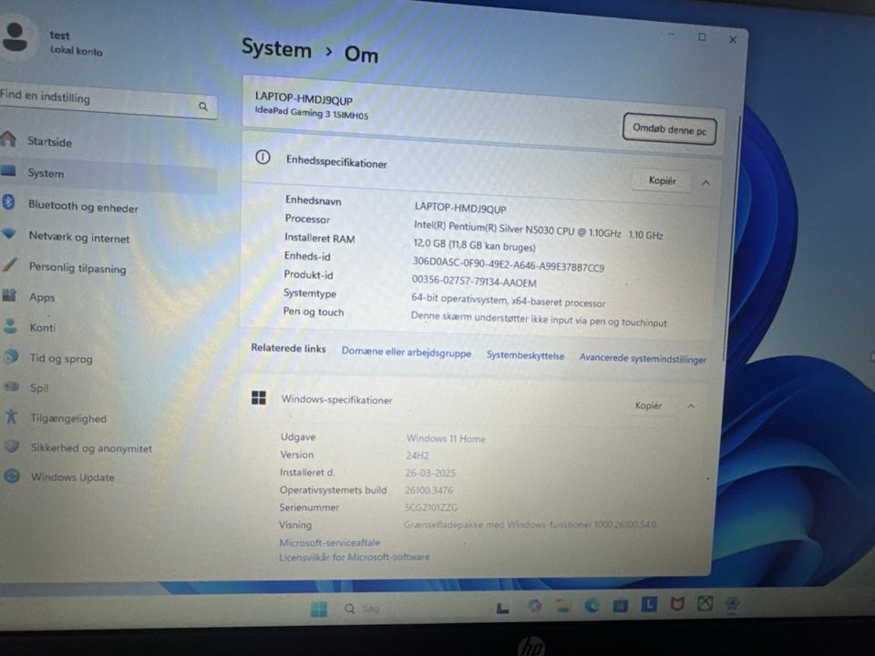Click the System breadcrumb in header
Image resolution: width=875 pixels, height=656 pixels.
pos(276,49)
